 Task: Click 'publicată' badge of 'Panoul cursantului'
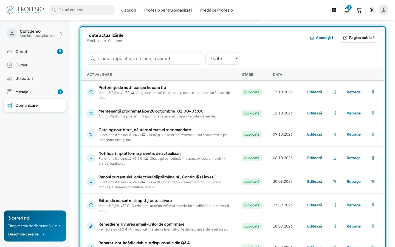252,182
